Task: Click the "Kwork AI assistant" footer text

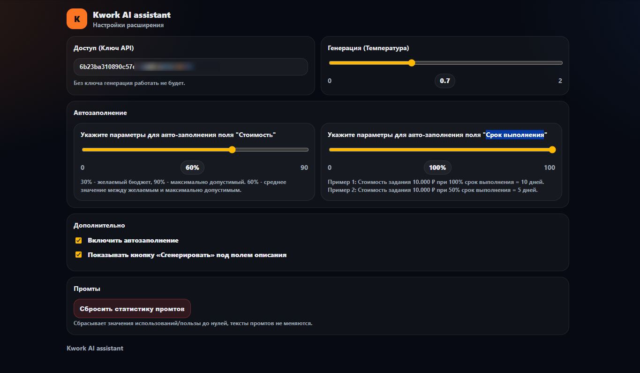Action: click(x=95, y=348)
